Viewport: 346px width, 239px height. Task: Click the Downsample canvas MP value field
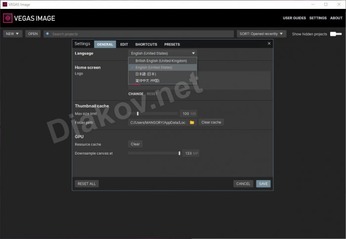pyautogui.click(x=191, y=153)
